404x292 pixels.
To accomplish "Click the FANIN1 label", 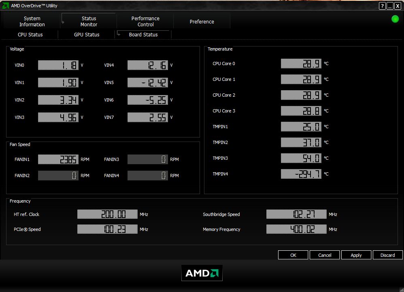I will click(x=22, y=159).
